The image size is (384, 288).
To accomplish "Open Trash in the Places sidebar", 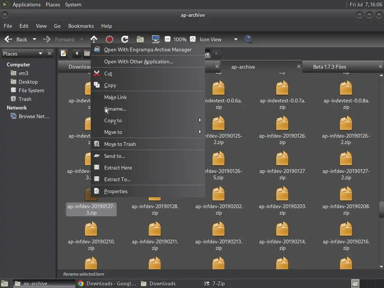I will click(25, 99).
